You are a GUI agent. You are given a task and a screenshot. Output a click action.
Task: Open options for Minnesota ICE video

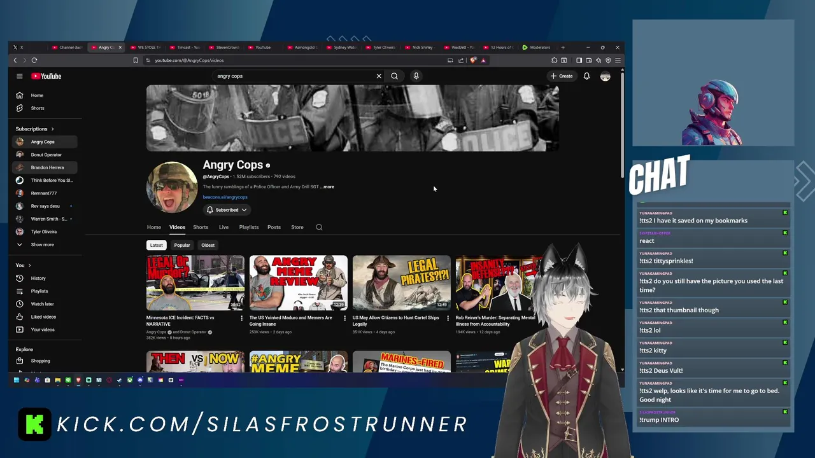point(241,318)
